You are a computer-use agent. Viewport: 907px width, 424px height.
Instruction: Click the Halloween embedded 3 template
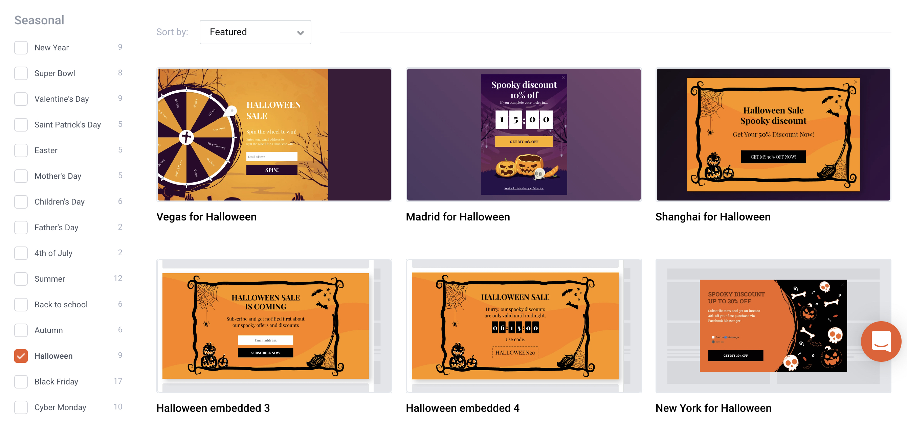click(x=273, y=326)
